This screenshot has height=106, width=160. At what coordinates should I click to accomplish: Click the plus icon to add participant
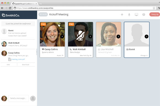(122, 15)
